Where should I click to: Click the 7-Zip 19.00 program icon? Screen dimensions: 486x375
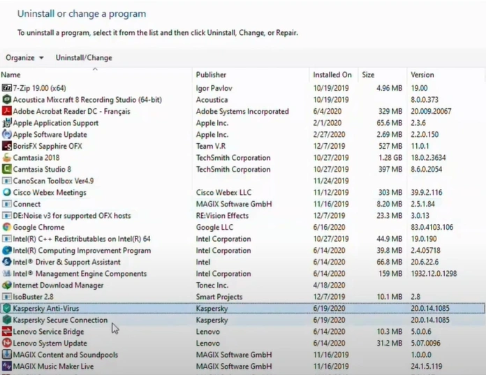click(x=6, y=88)
